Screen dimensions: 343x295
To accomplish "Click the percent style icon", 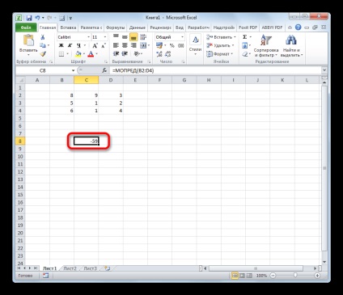I will 172,45.
